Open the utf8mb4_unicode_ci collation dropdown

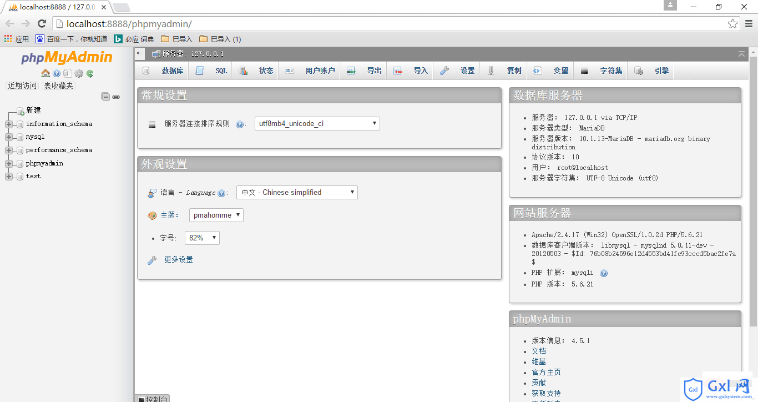pyautogui.click(x=317, y=123)
